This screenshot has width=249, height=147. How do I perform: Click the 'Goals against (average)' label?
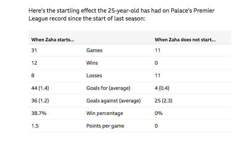coord(113,101)
